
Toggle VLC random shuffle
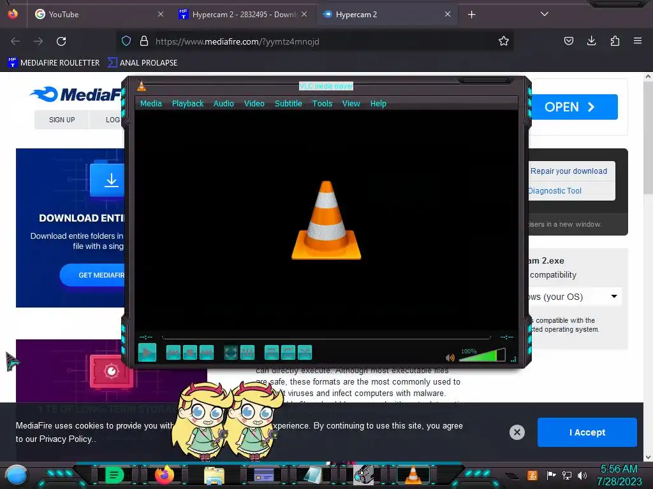(305, 353)
